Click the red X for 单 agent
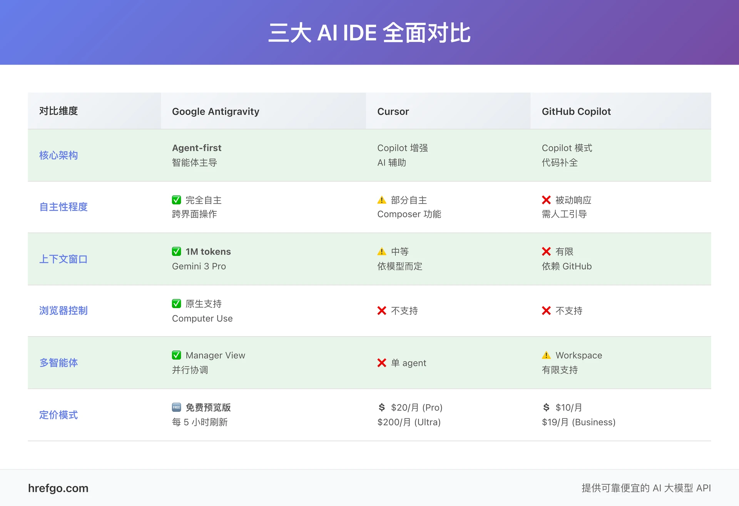 pos(381,363)
